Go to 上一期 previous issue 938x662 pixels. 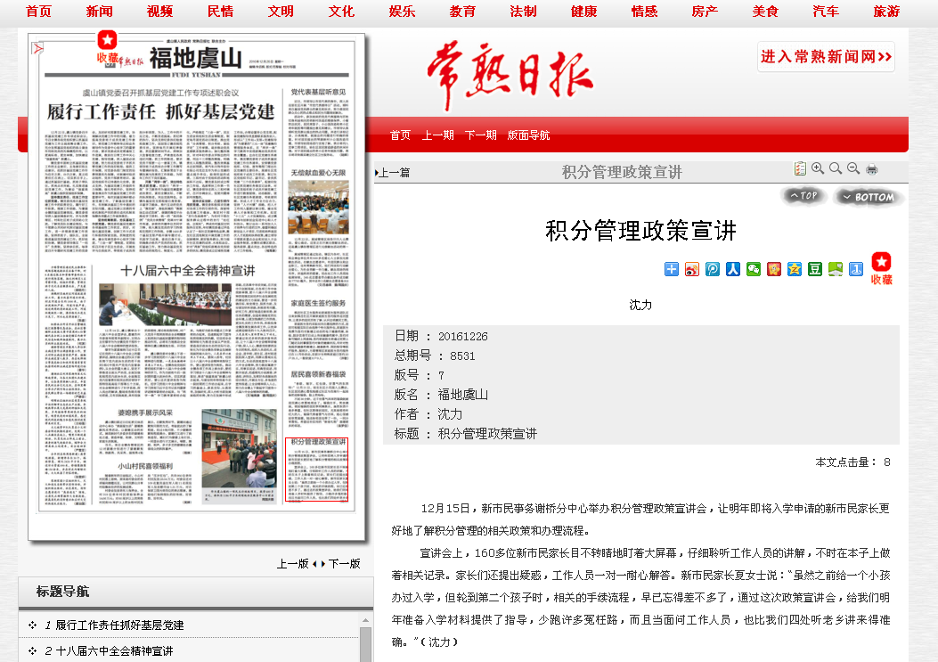coord(438,135)
